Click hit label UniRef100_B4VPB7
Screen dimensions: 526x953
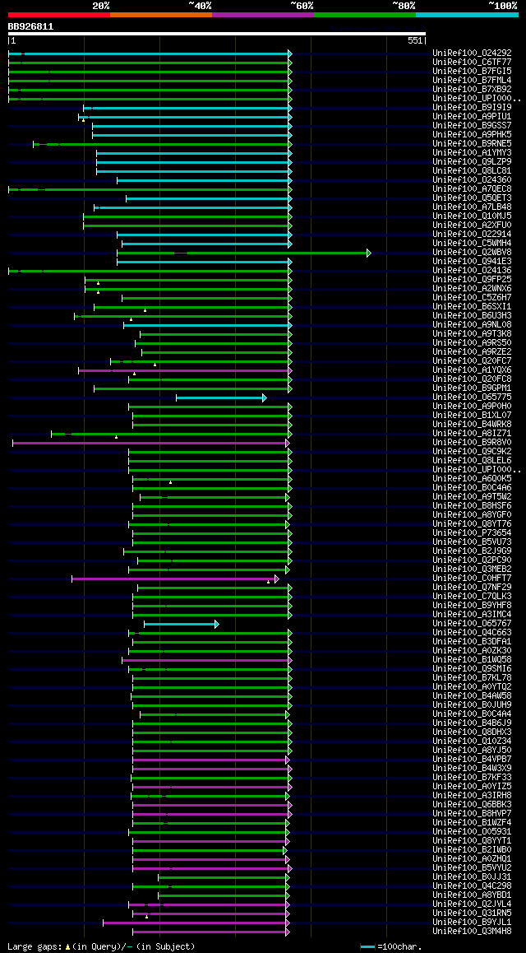472,759
